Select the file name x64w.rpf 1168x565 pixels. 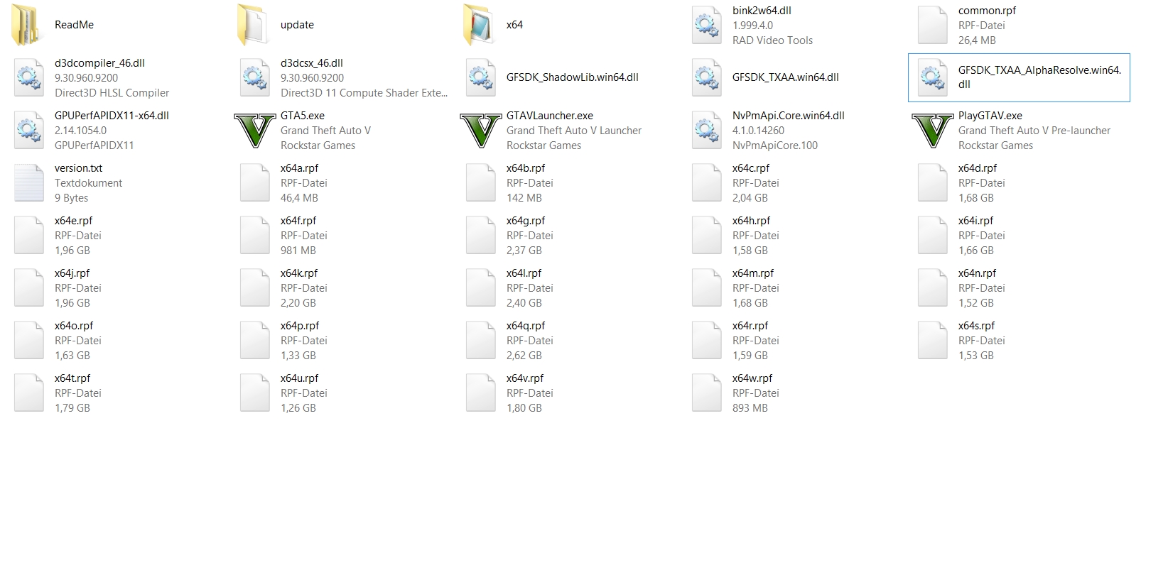[752, 378]
